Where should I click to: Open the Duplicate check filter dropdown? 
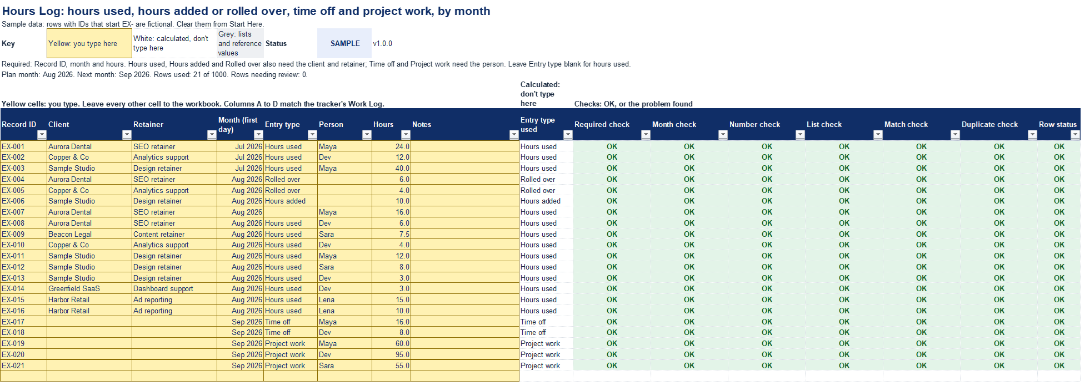pos(1032,135)
